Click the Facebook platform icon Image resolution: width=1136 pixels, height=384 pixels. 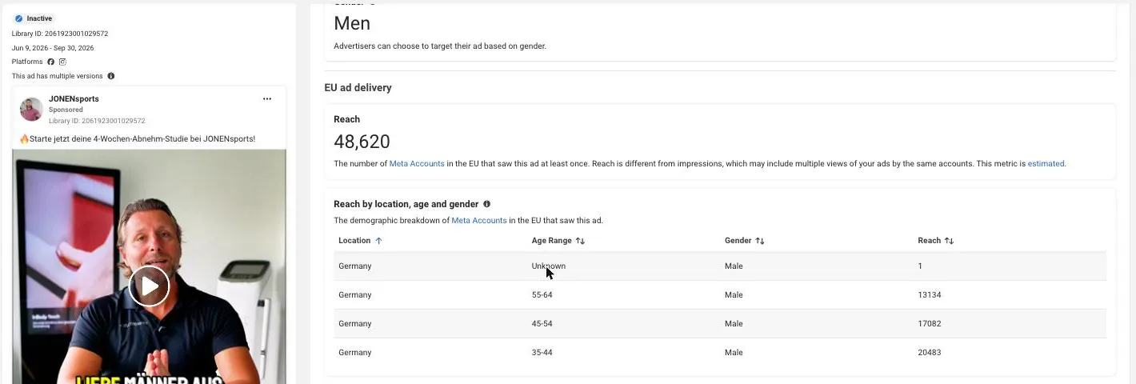point(51,62)
